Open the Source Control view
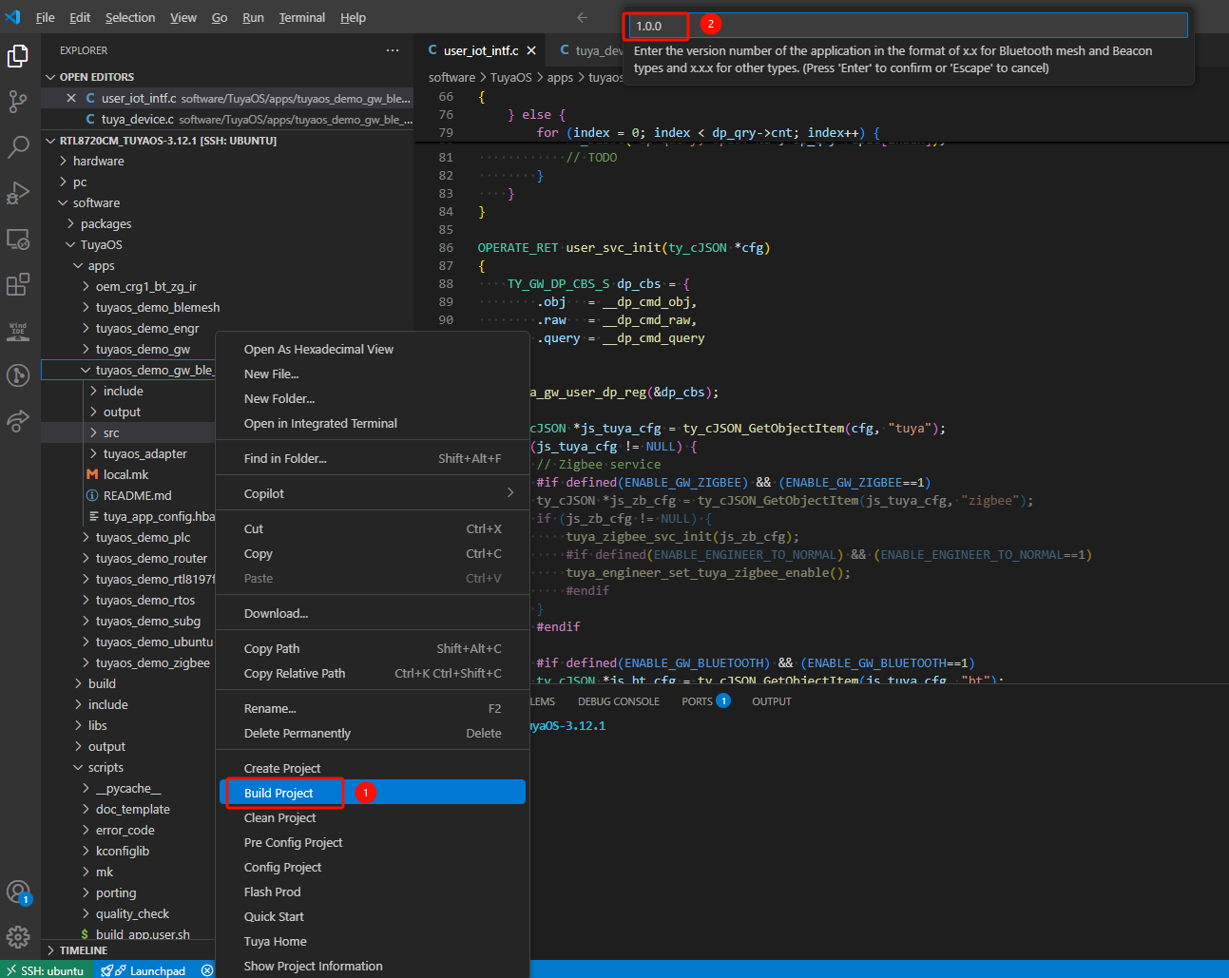 point(18,102)
